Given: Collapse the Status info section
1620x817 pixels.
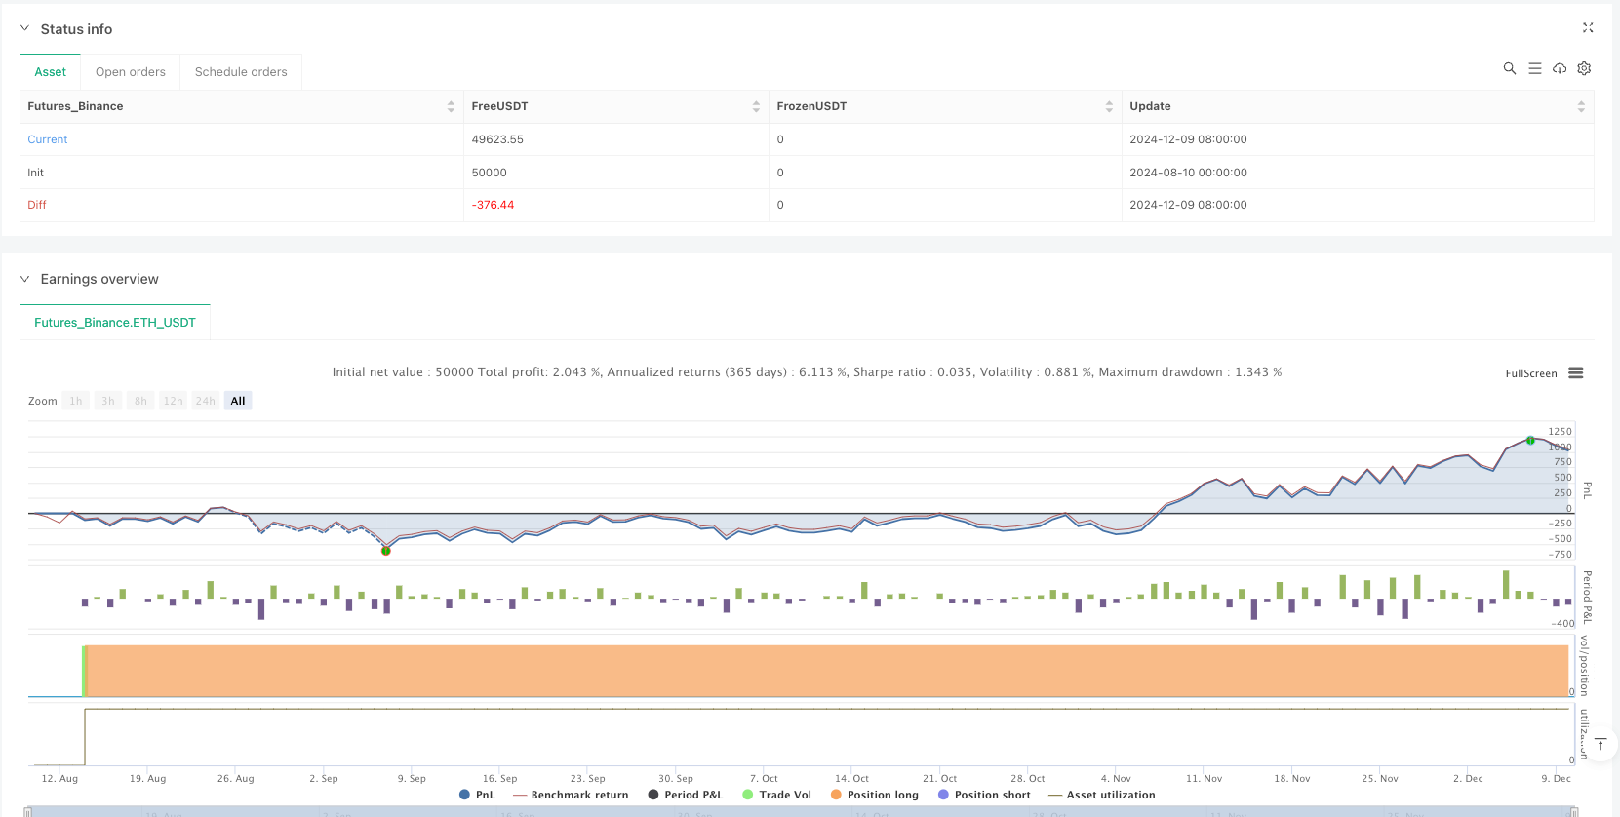Looking at the screenshot, I should click(x=25, y=29).
